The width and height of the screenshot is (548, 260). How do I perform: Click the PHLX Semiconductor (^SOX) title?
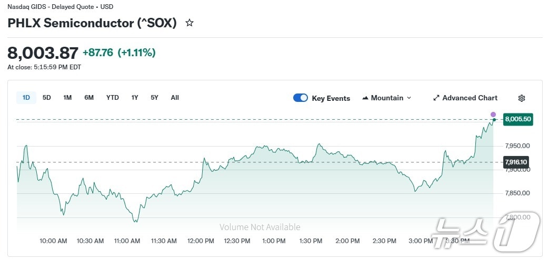92,23
